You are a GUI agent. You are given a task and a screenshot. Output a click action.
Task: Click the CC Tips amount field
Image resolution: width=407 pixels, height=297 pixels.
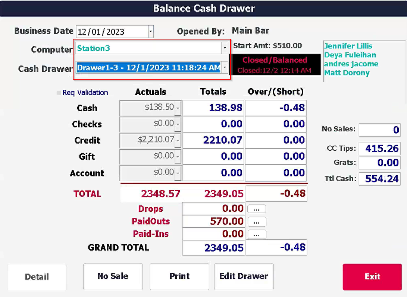point(379,148)
